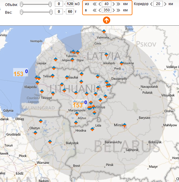Decrease the Коридор value with the left arrow
The height and width of the screenshot is (182, 179).
[150, 4]
